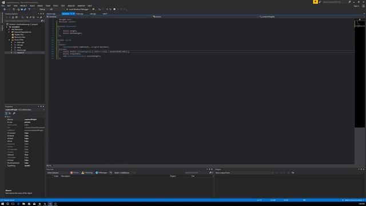The width and height of the screenshot is (366, 206).
Task: Toggle the Messages filter in Error List
Action: (x=101, y=173)
